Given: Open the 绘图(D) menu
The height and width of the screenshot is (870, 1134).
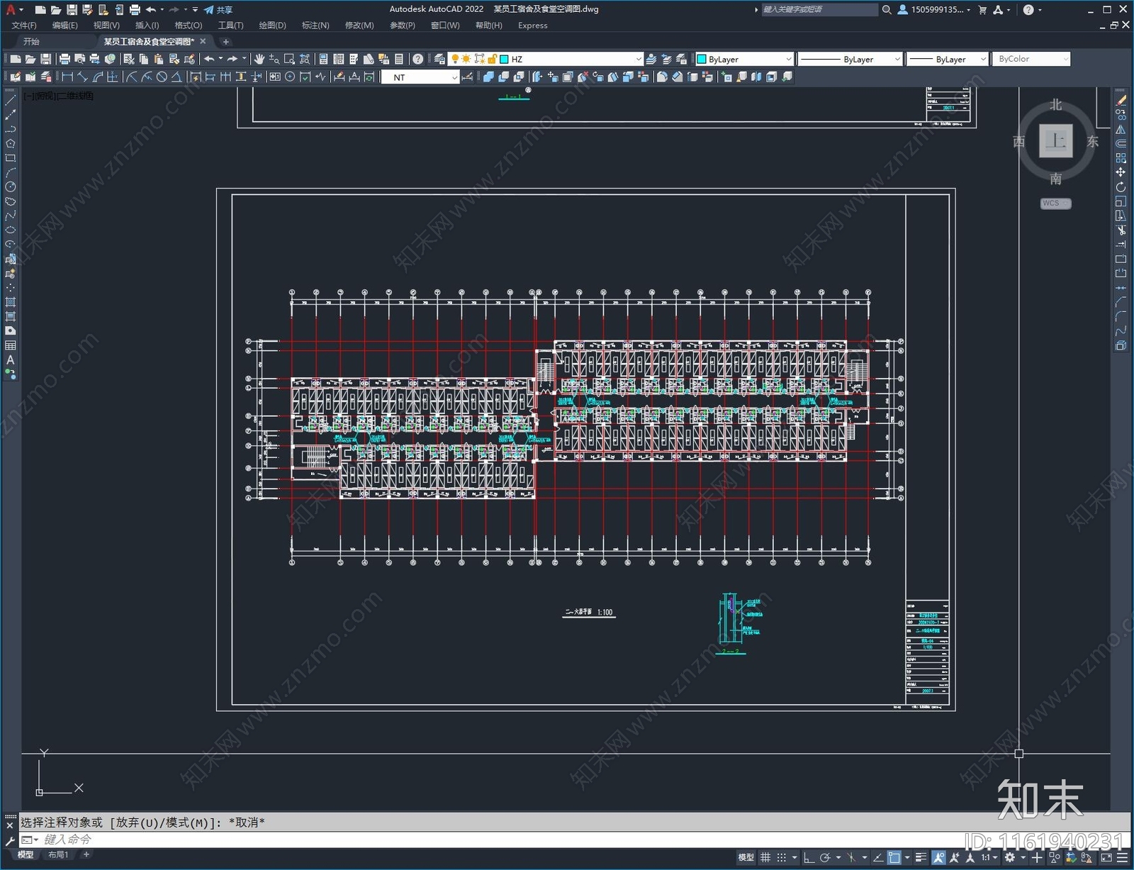Looking at the screenshot, I should pyautogui.click(x=272, y=26).
